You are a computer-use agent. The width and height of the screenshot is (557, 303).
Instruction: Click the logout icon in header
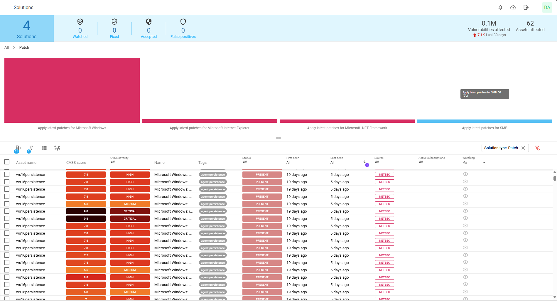click(526, 8)
